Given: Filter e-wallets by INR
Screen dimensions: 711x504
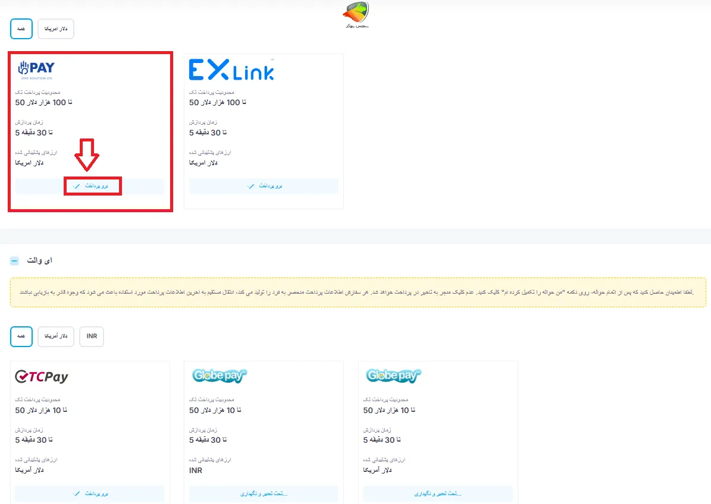Looking at the screenshot, I should [x=92, y=336].
